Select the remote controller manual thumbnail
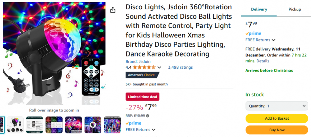The image size is (311, 137). click(x=35, y=125)
